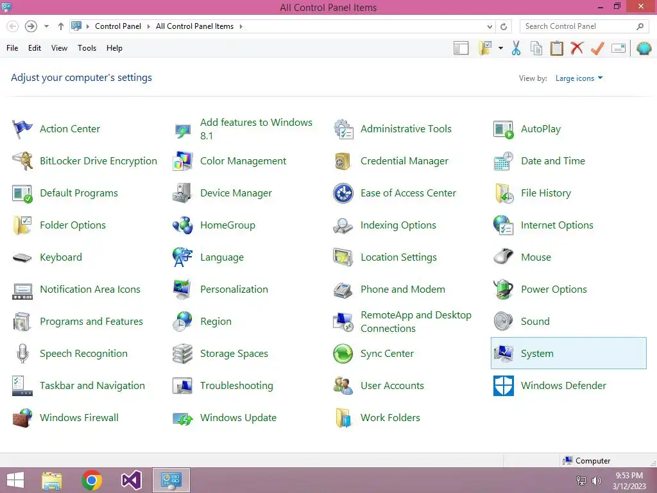This screenshot has height=493, width=657.
Task: Click the Speech Recognition microphone icon
Action: [22, 354]
